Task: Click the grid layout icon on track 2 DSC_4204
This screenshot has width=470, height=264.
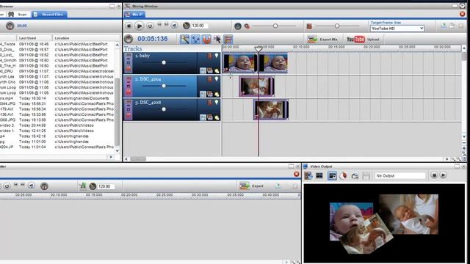Action: tap(203, 94)
